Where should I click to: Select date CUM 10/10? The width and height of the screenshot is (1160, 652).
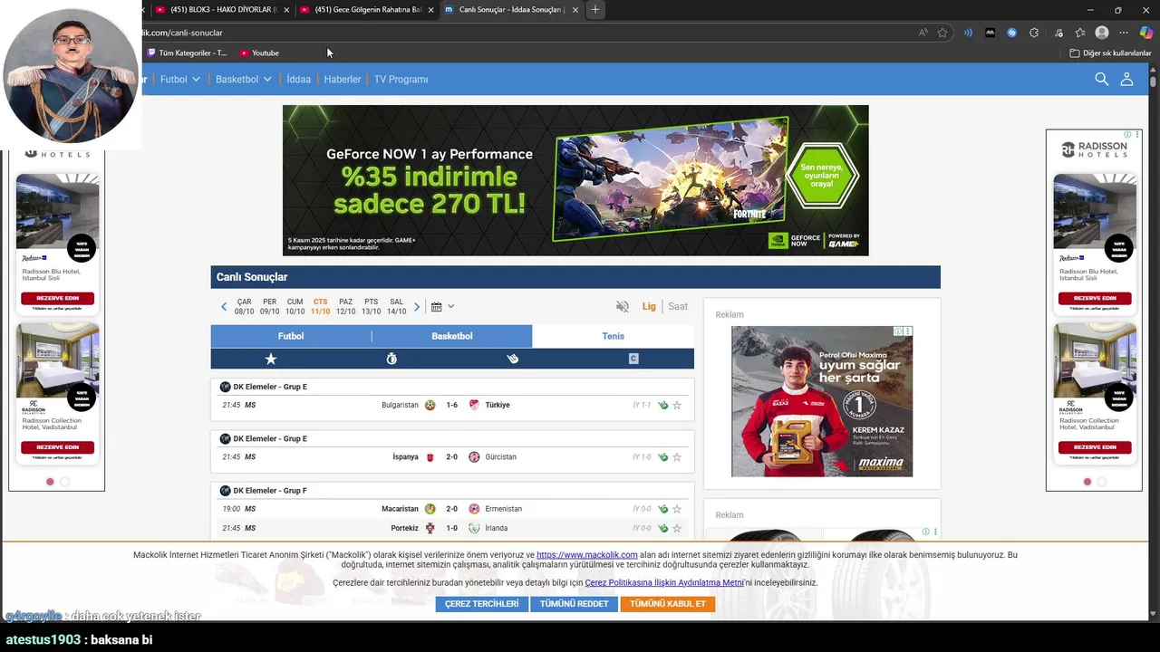click(295, 306)
